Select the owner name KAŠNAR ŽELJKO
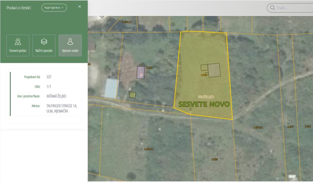The width and height of the screenshot is (313, 182). [56, 96]
